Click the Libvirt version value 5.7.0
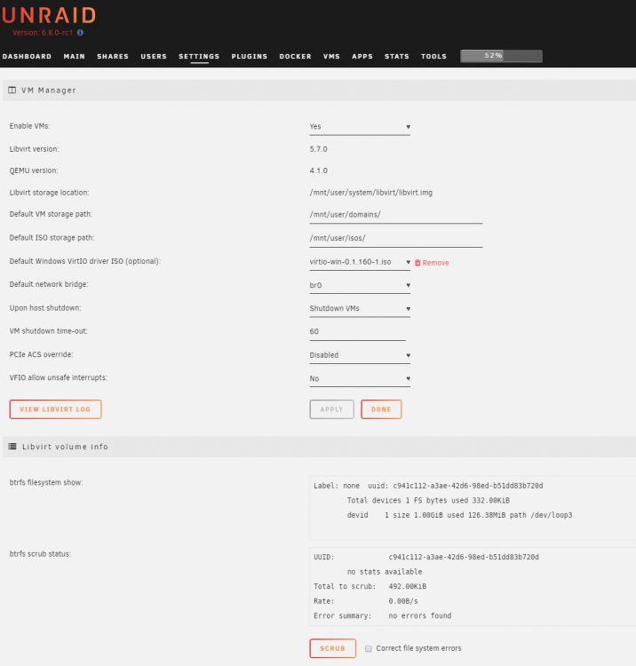The width and height of the screenshot is (636, 666). [x=318, y=149]
